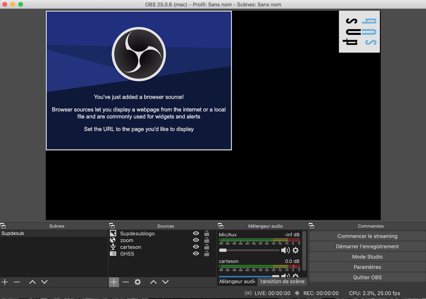Toggle visibility of zoom source
Screen dimensions: 426x299
point(196,240)
